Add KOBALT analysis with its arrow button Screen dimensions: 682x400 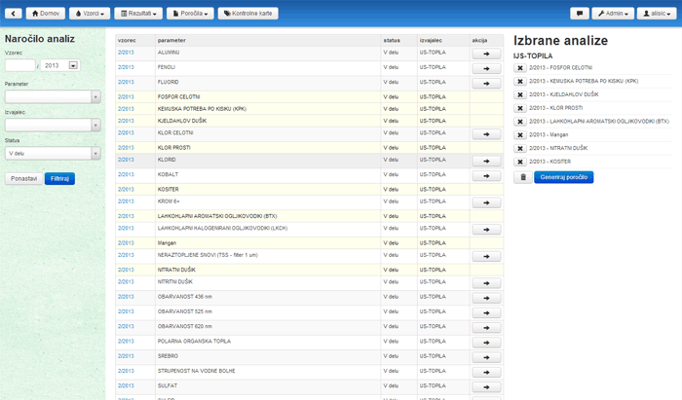(486, 176)
